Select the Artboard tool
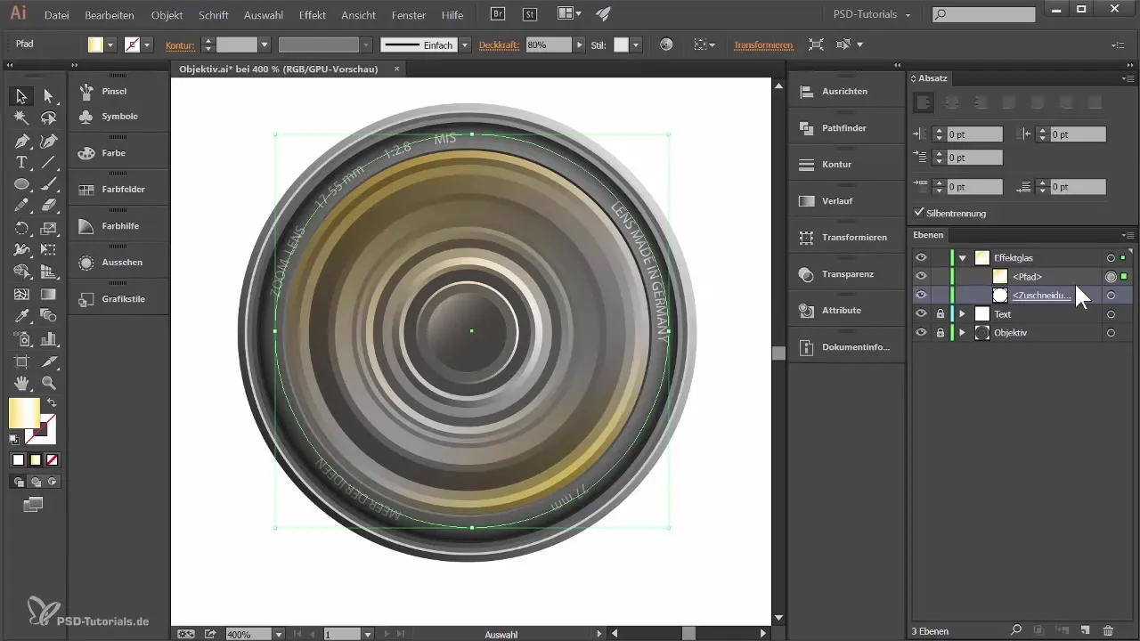Image resolution: width=1140 pixels, height=641 pixels. (21, 361)
